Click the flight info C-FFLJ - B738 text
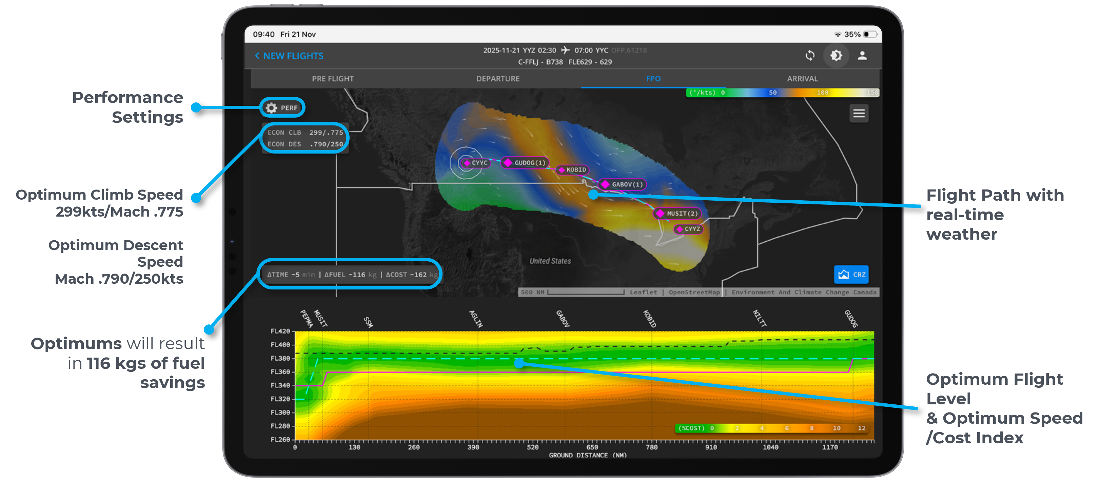The height and width of the screenshot is (483, 1118). coord(540,62)
